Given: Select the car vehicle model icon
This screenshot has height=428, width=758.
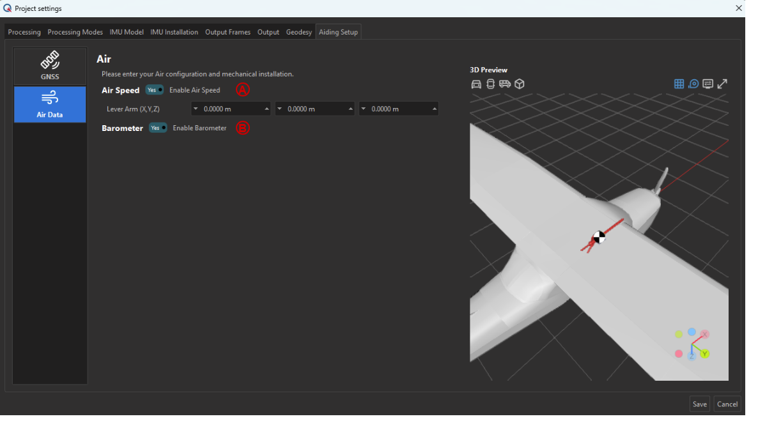Looking at the screenshot, I should click(476, 84).
